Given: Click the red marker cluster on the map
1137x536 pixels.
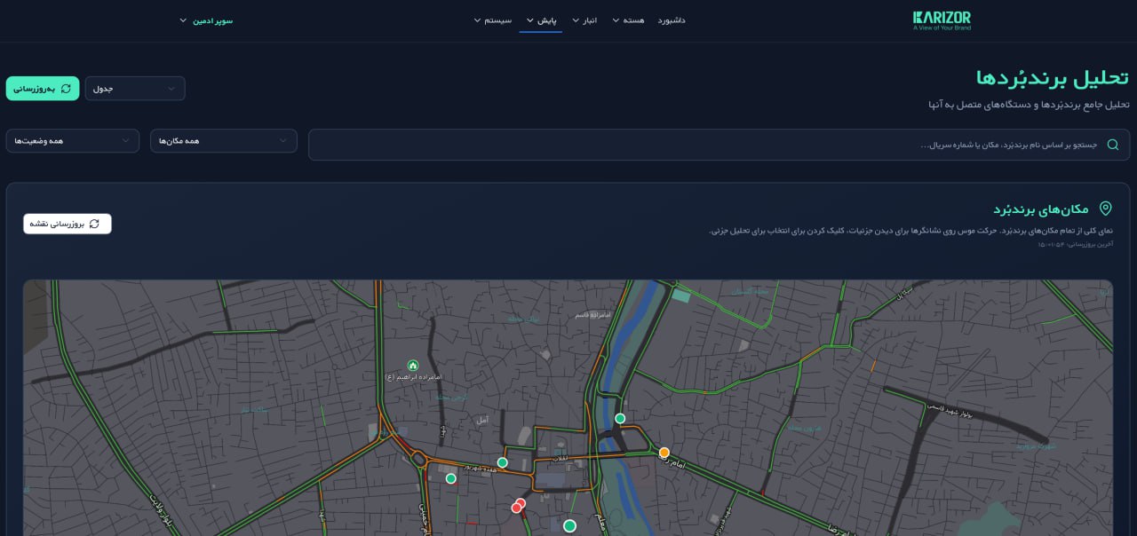Looking at the screenshot, I should point(518,506).
